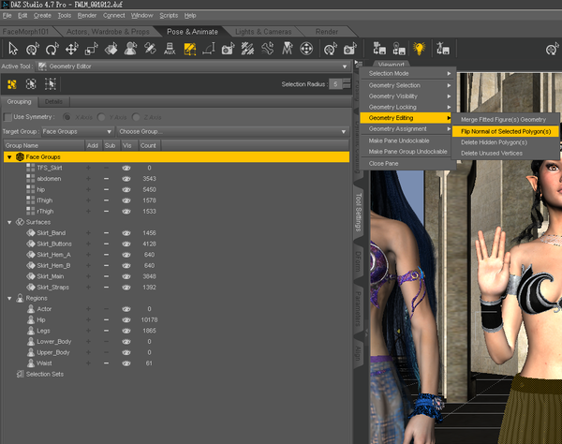Select the ActivePose bone tool

(267, 49)
